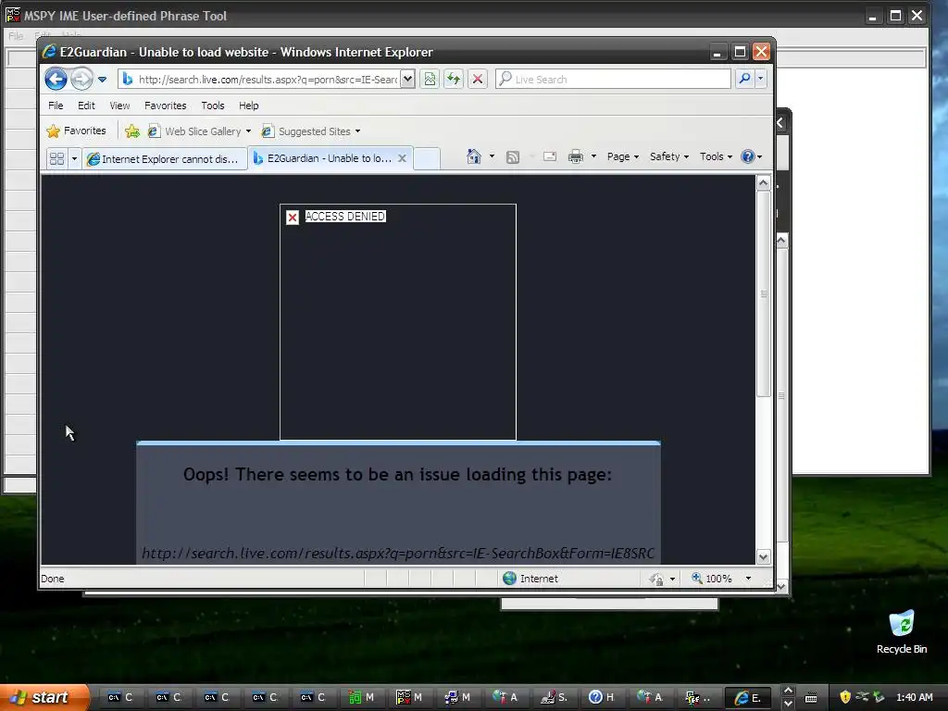The image size is (948, 711).
Task: Close the E2Guardian tab
Action: point(402,157)
